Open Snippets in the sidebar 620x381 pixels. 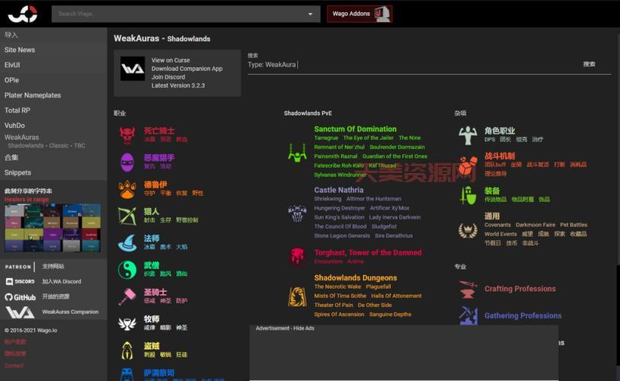[x=18, y=172]
